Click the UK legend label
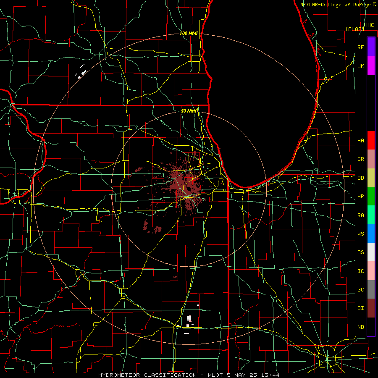 coord(360,66)
